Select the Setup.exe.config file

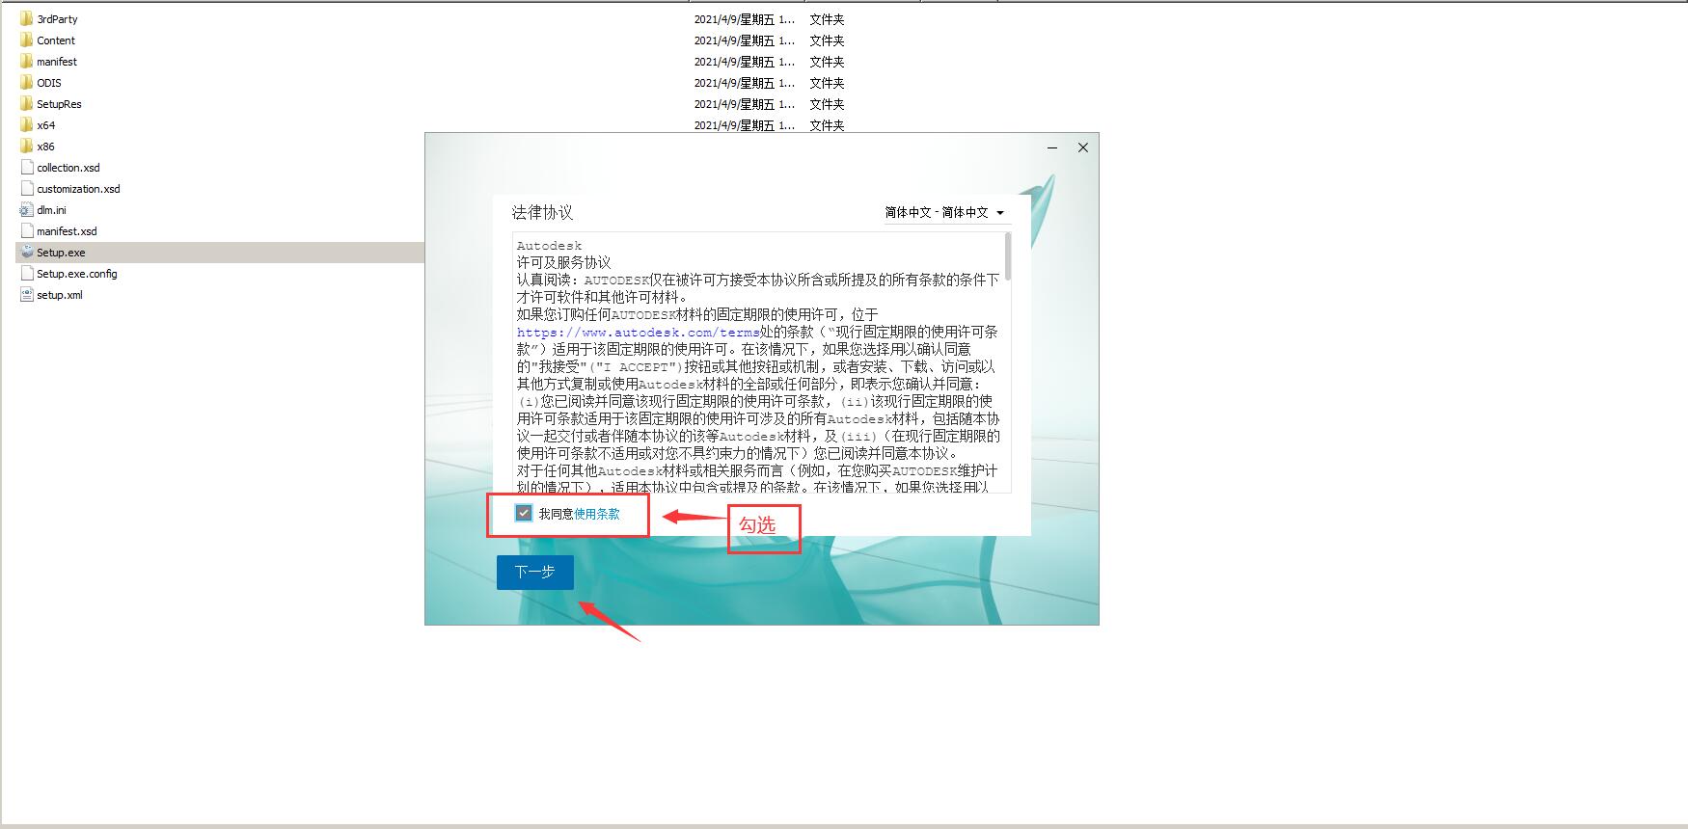coord(76,274)
